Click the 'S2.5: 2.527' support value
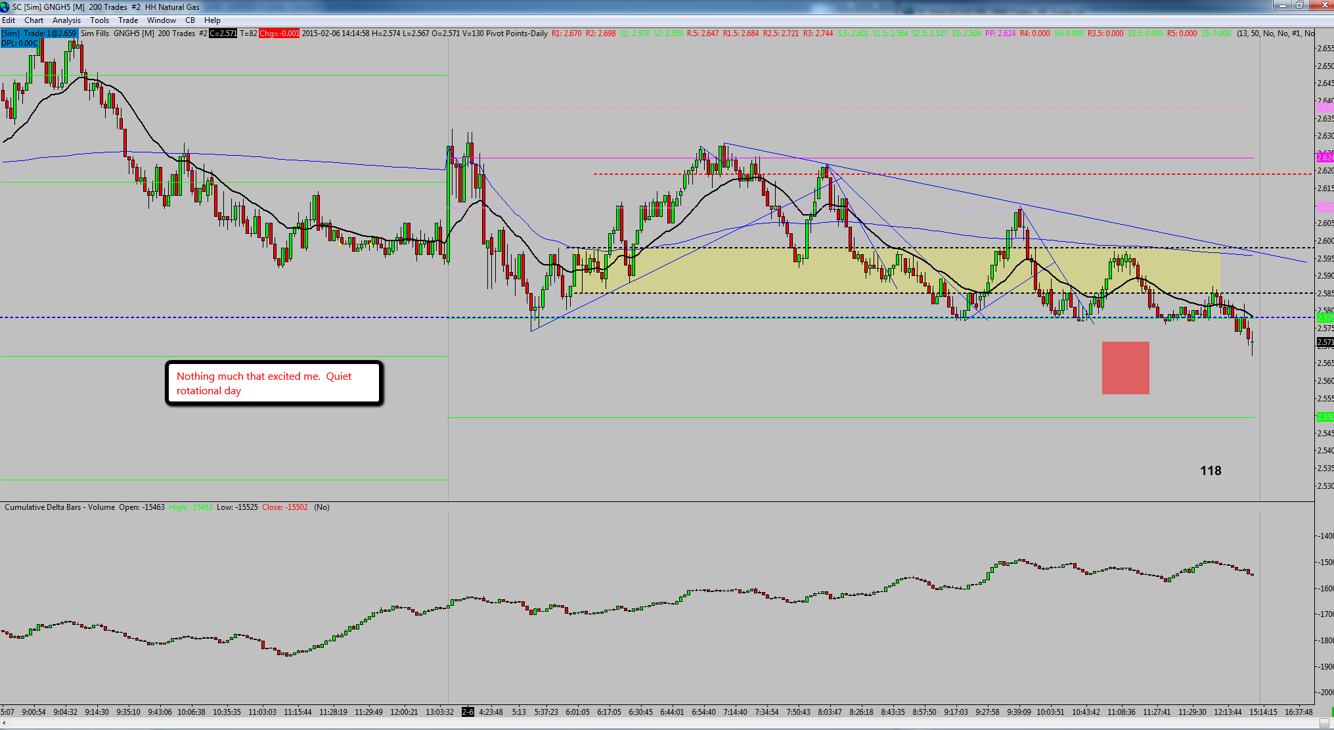This screenshot has width=1334, height=730. click(930, 34)
